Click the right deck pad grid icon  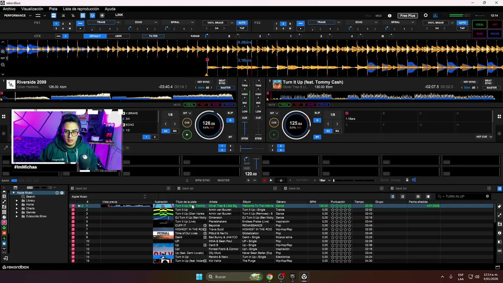pos(499,116)
